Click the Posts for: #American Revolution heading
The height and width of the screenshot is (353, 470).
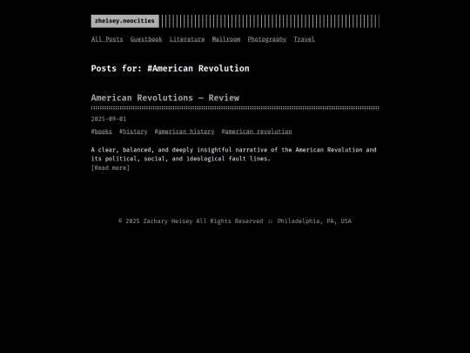pyautogui.click(x=170, y=69)
